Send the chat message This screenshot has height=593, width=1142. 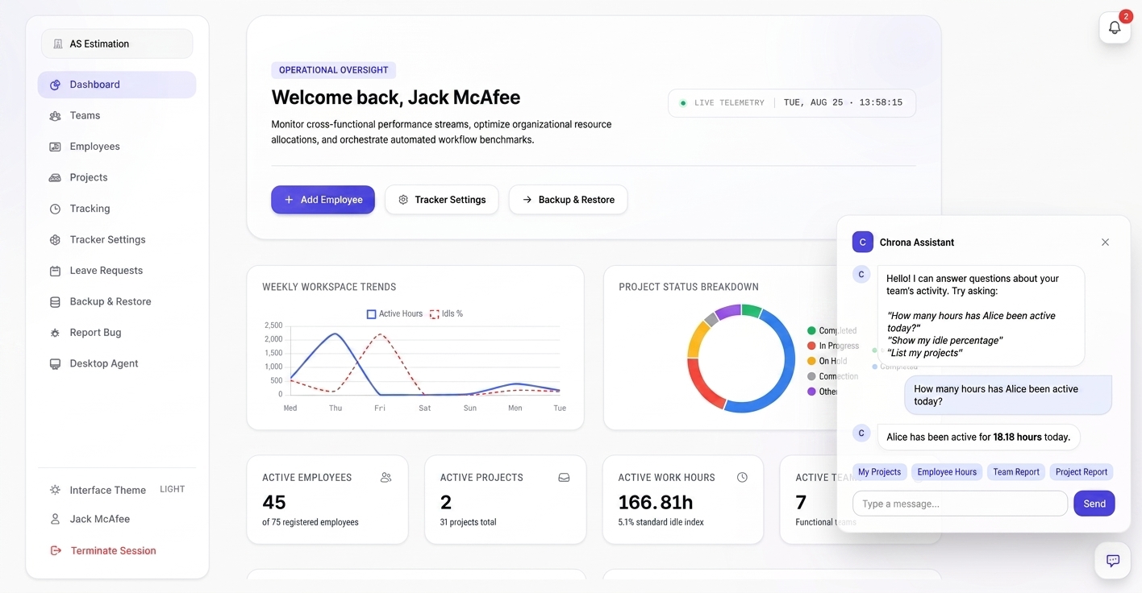[x=1094, y=504]
